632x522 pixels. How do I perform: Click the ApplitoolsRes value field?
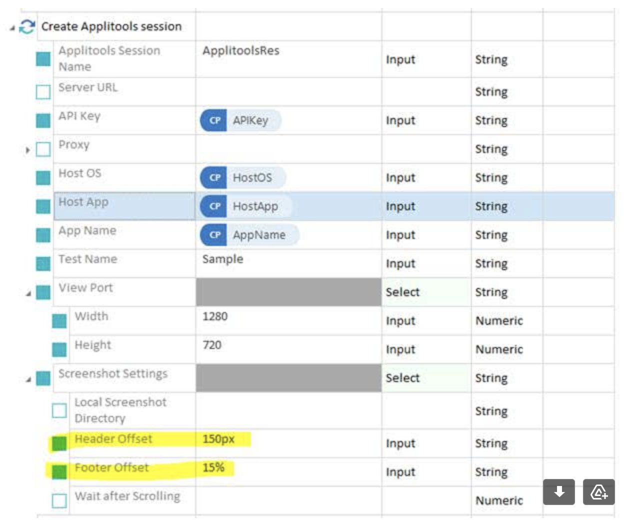click(288, 59)
